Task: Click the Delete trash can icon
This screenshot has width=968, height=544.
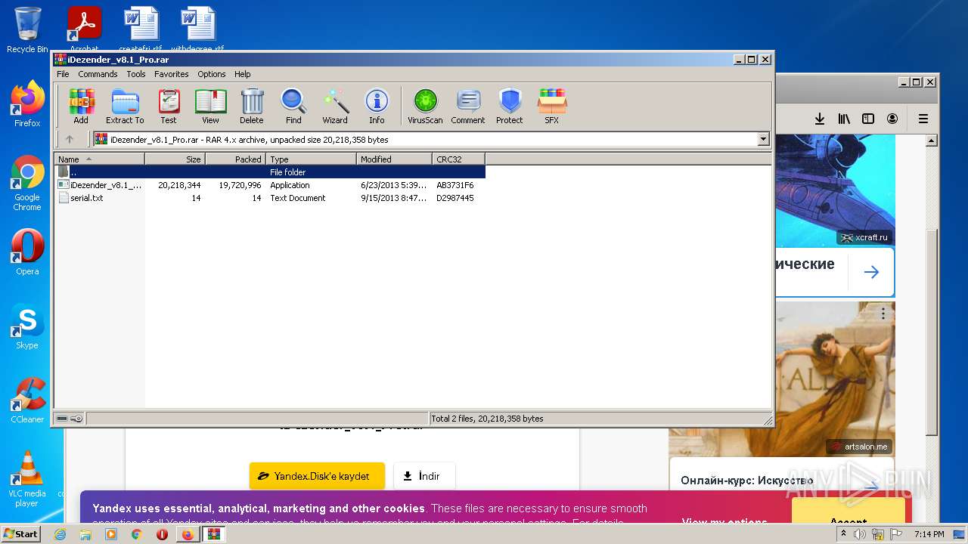Action: 252,106
